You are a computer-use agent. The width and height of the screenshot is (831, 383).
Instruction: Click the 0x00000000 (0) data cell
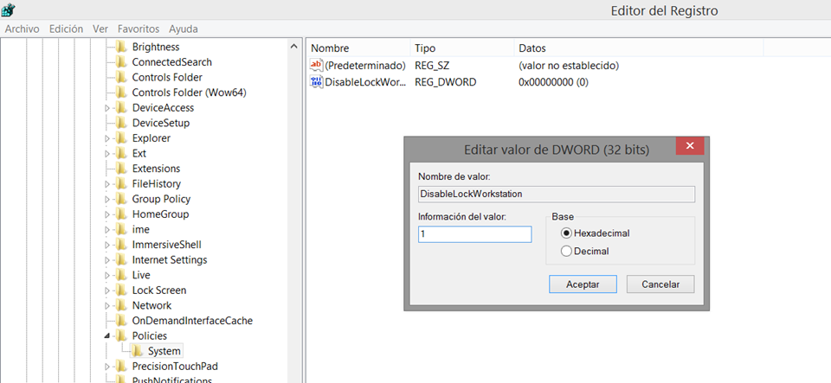[554, 82]
